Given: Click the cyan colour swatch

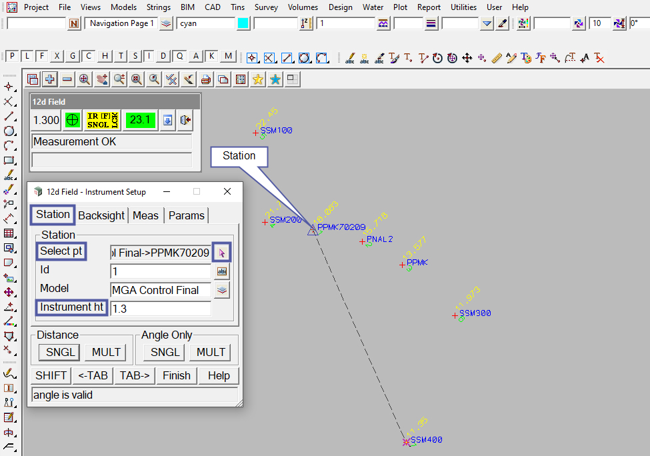Looking at the screenshot, I should pyautogui.click(x=243, y=23).
